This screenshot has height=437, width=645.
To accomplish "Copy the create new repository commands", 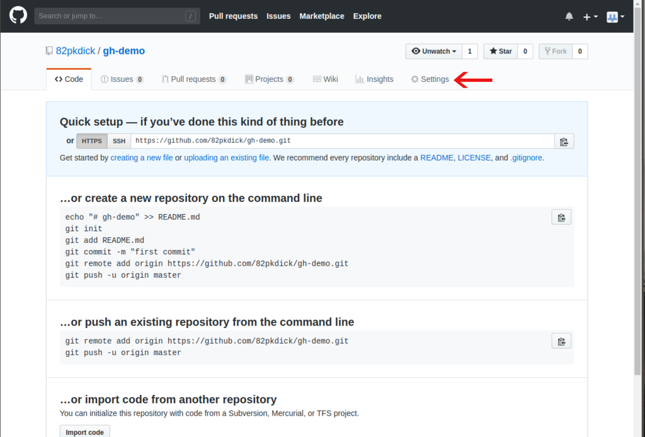I will tap(561, 217).
